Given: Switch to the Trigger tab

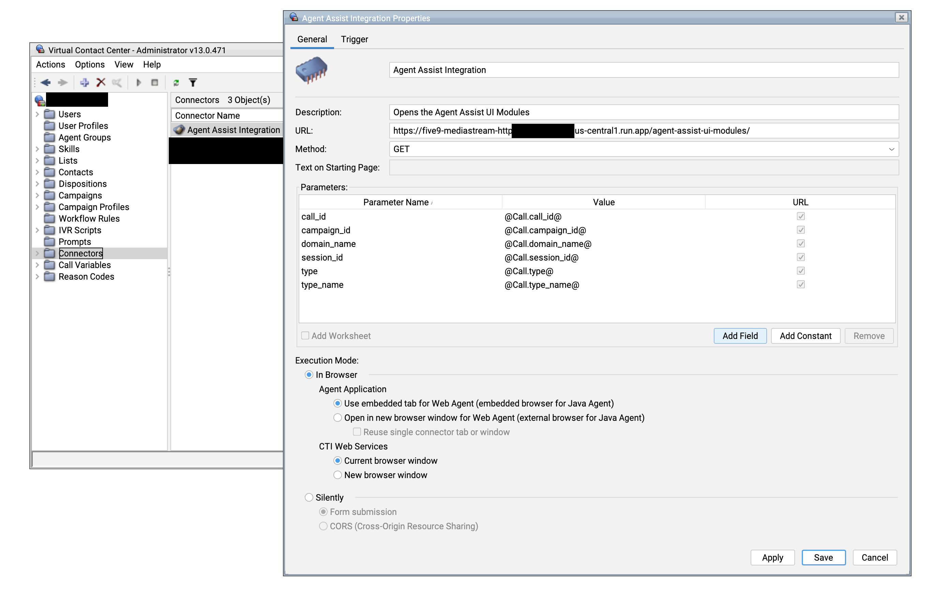Looking at the screenshot, I should coord(354,40).
